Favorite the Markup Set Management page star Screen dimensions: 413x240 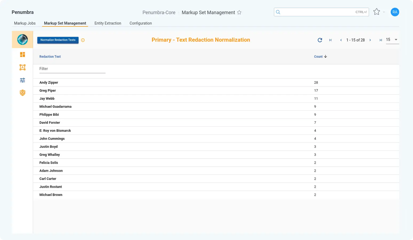pyautogui.click(x=239, y=13)
